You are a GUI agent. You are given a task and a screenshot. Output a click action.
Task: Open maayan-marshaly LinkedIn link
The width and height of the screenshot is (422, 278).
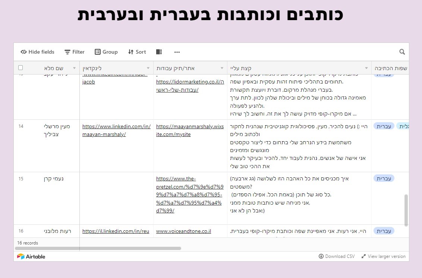116,130
